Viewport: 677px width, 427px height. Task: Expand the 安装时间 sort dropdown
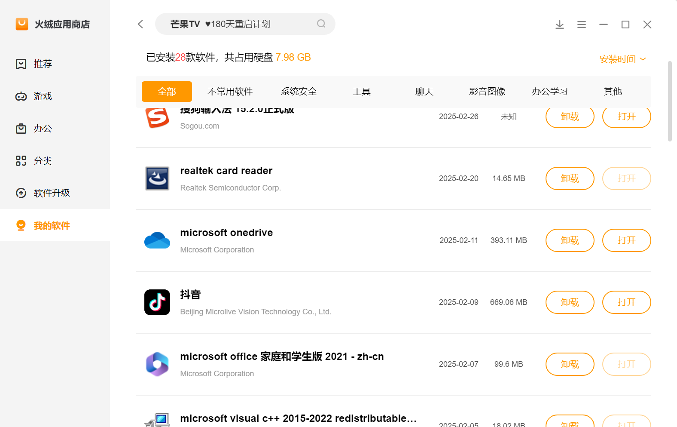coord(623,59)
